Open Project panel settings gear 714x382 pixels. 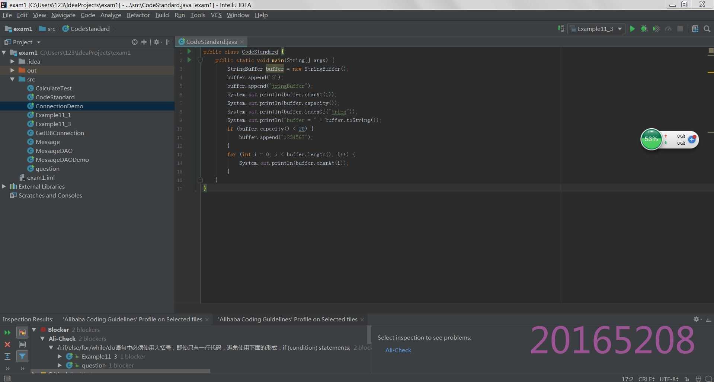tap(157, 42)
